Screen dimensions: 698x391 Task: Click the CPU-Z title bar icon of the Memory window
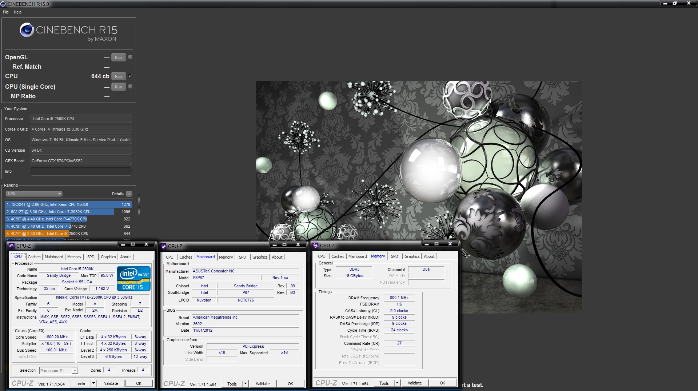pyautogui.click(x=315, y=246)
